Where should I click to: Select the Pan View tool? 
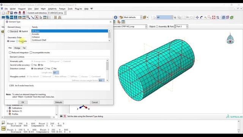click(x=197, y=18)
